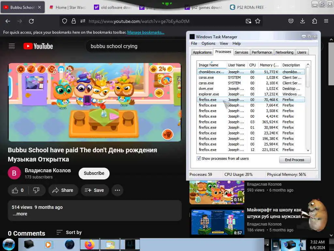Viewport: 334px width, 251px height.
Task: Switch to the Services tab
Action: pos(241,52)
